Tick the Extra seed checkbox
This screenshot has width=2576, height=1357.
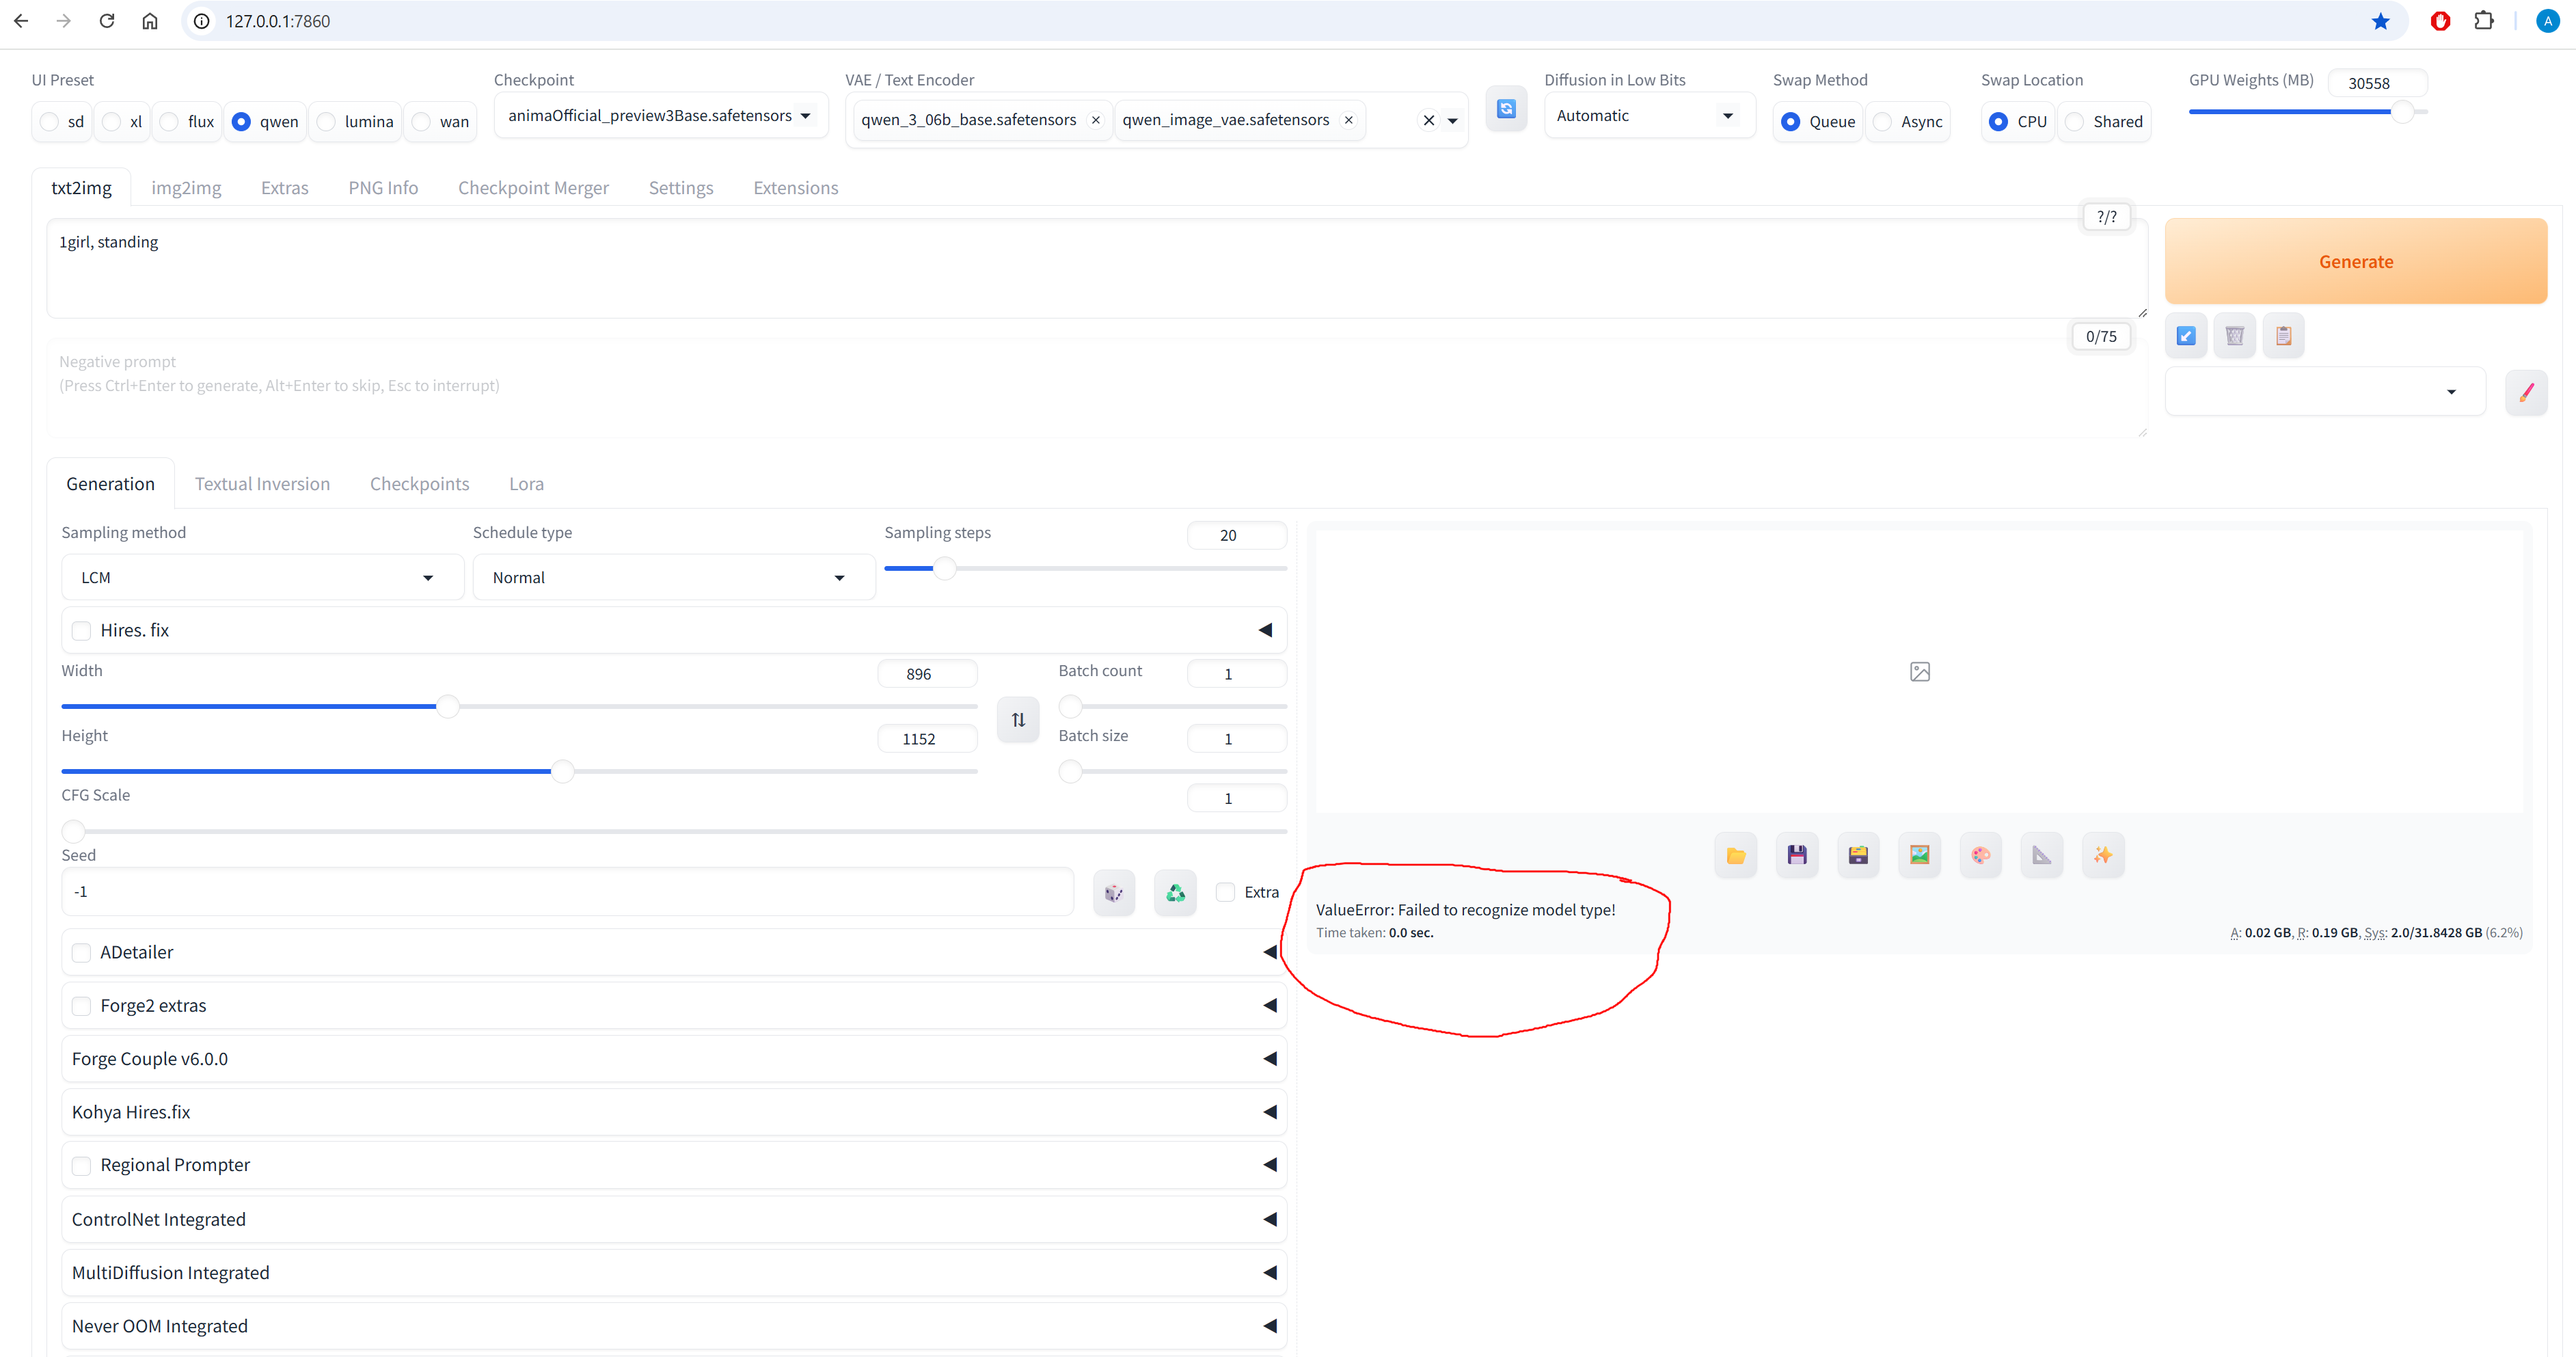[x=1225, y=892]
